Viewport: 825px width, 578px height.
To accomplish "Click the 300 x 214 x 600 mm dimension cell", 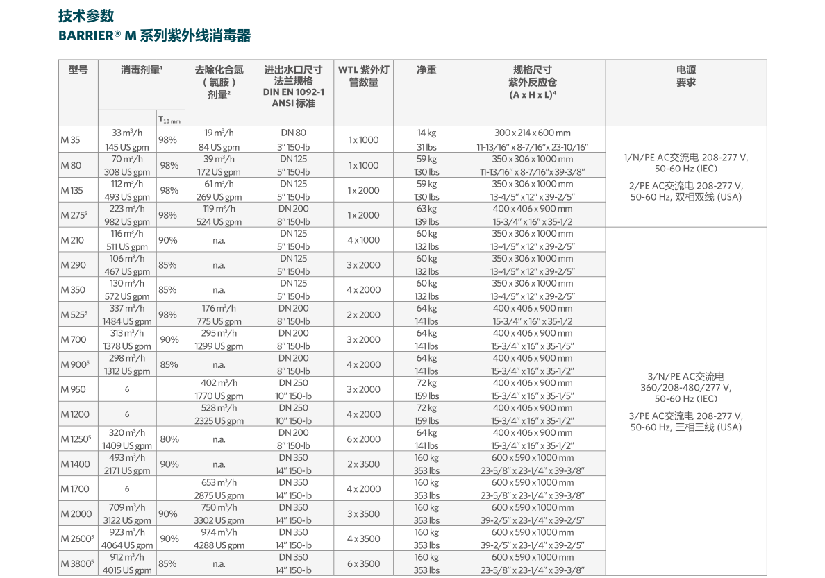I will point(532,133).
